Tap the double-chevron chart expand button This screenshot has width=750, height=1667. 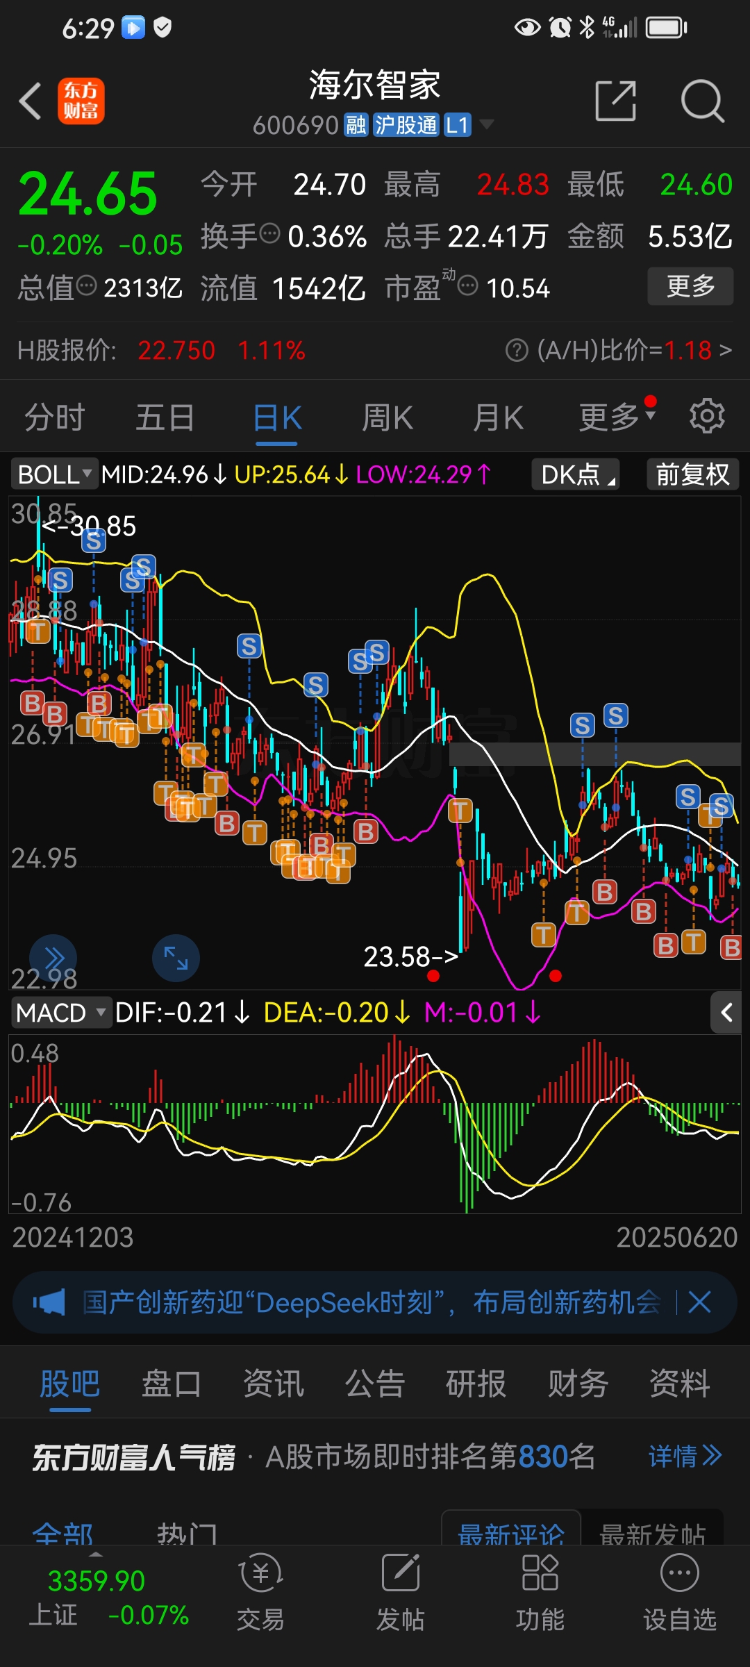click(x=53, y=959)
